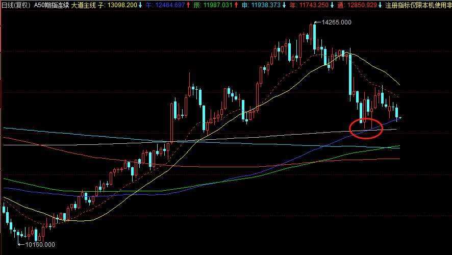Click the 14265.000 high price label
Screen dimensions: 452x255
(336, 22)
